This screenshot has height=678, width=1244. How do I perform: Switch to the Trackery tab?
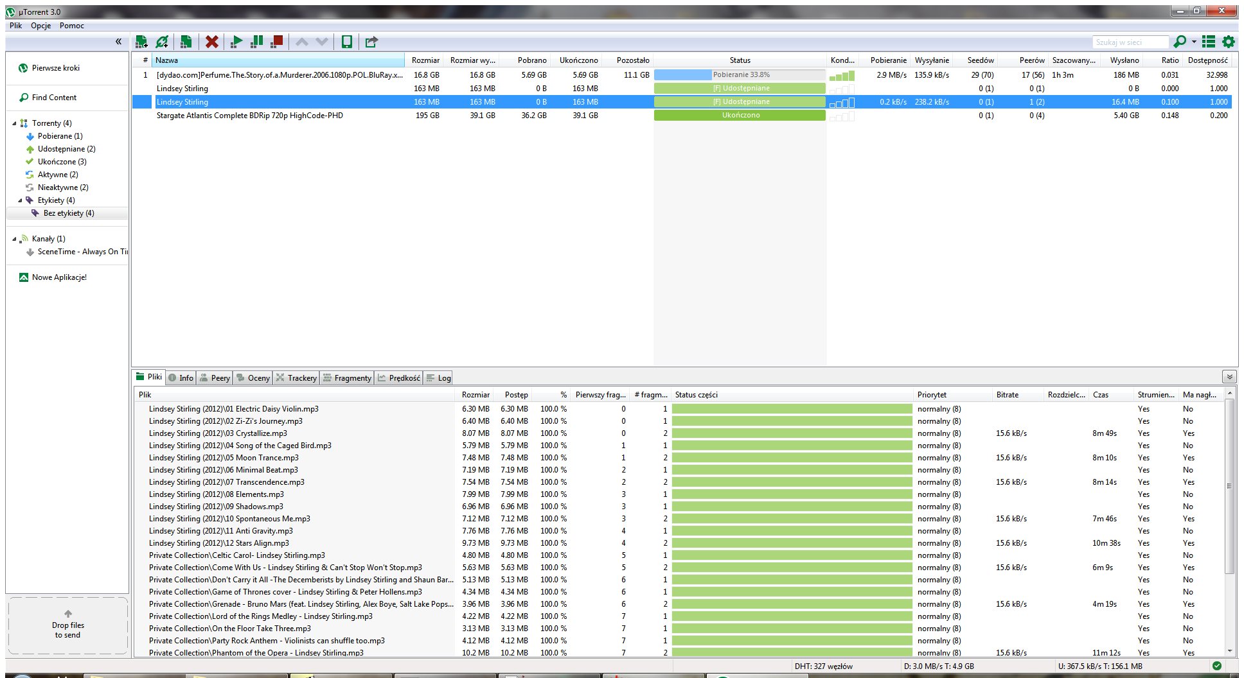(296, 378)
